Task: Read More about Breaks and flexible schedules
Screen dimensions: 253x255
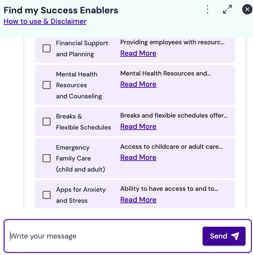Action: [138, 126]
